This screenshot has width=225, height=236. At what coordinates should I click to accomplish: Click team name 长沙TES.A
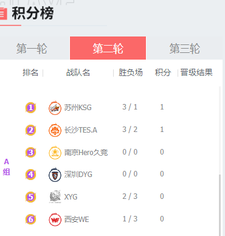pyautogui.click(x=81, y=130)
